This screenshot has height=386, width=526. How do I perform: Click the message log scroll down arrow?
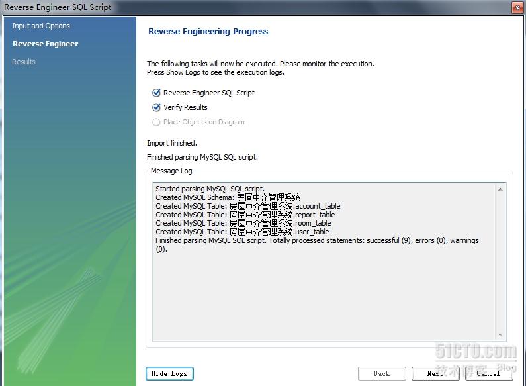500,335
